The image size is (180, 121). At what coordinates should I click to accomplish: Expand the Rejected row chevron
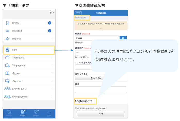click(x=53, y=31)
